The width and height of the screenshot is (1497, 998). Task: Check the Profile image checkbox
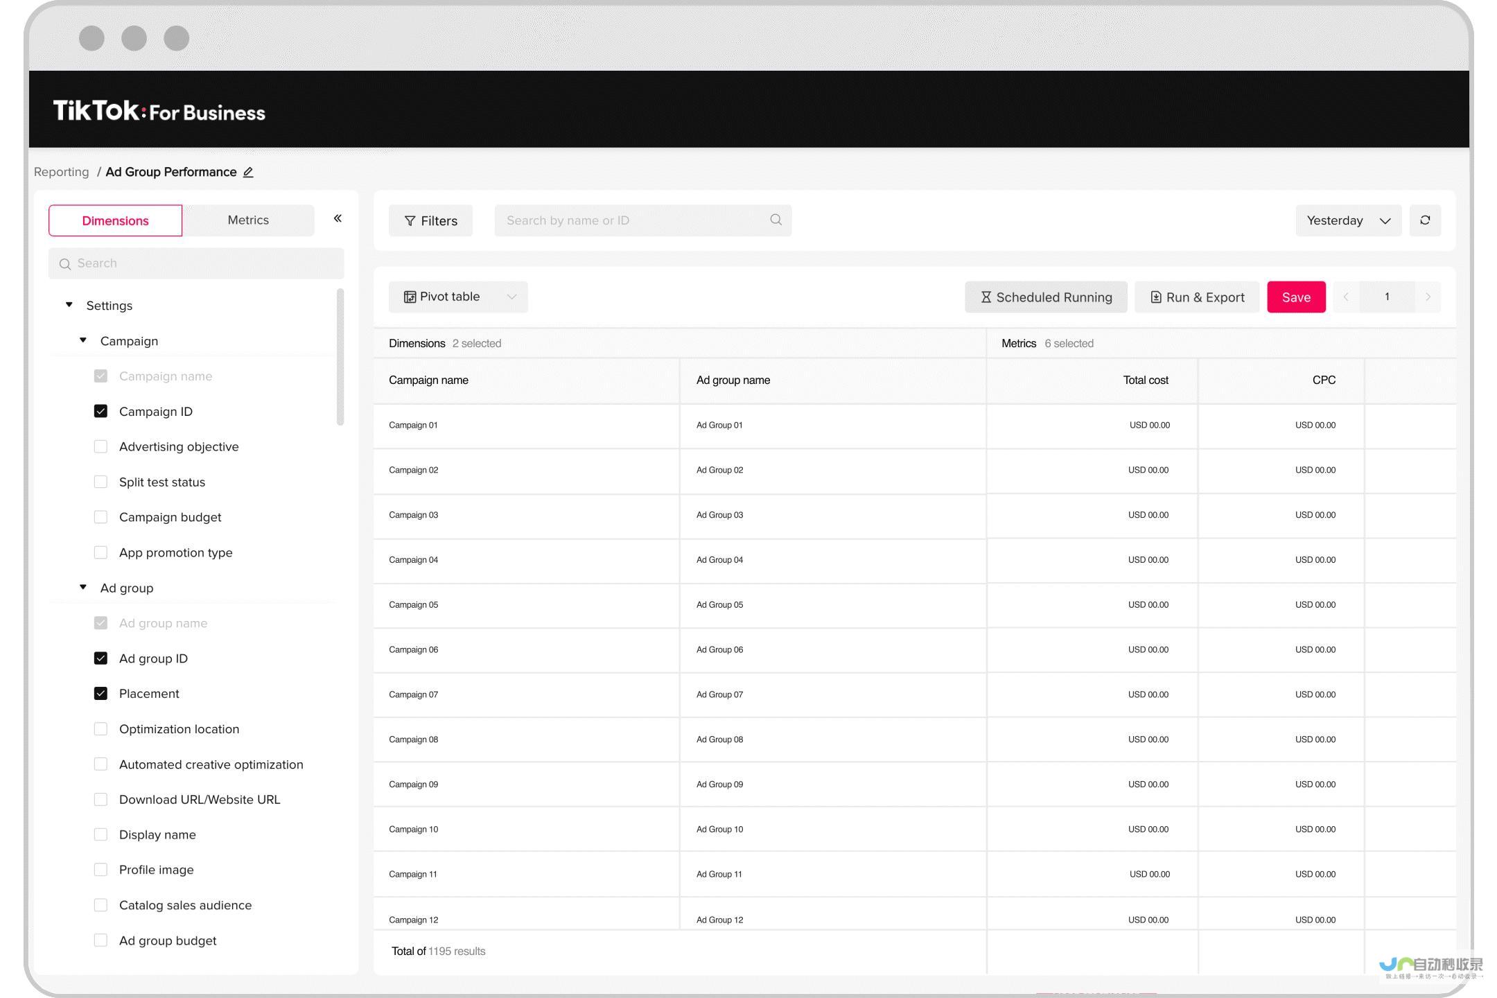[x=100, y=870]
